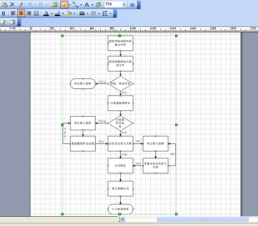Click the line pattern dashed icon
Viewport: 258px width, 226px height.
[93, 13]
